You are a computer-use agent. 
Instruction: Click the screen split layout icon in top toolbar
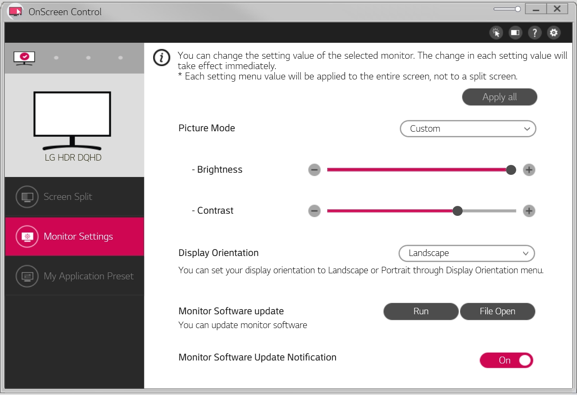coord(515,32)
